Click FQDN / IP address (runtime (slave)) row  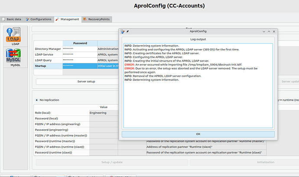point(62,147)
